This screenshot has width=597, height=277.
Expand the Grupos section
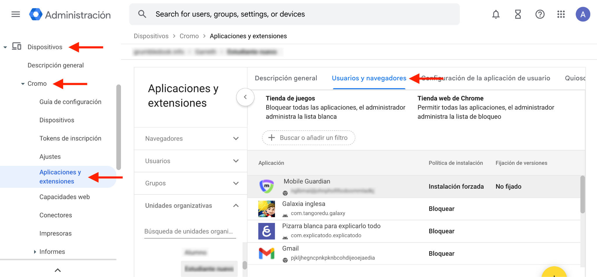point(236,183)
